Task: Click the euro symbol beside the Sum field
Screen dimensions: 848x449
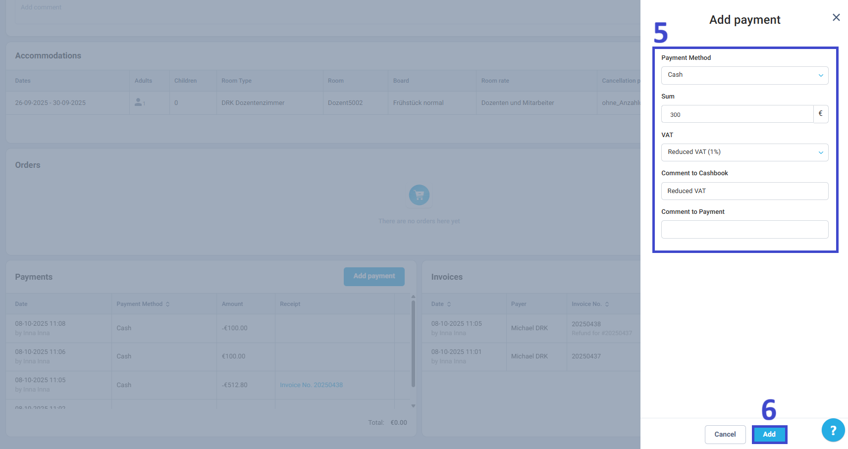Action: click(x=821, y=114)
